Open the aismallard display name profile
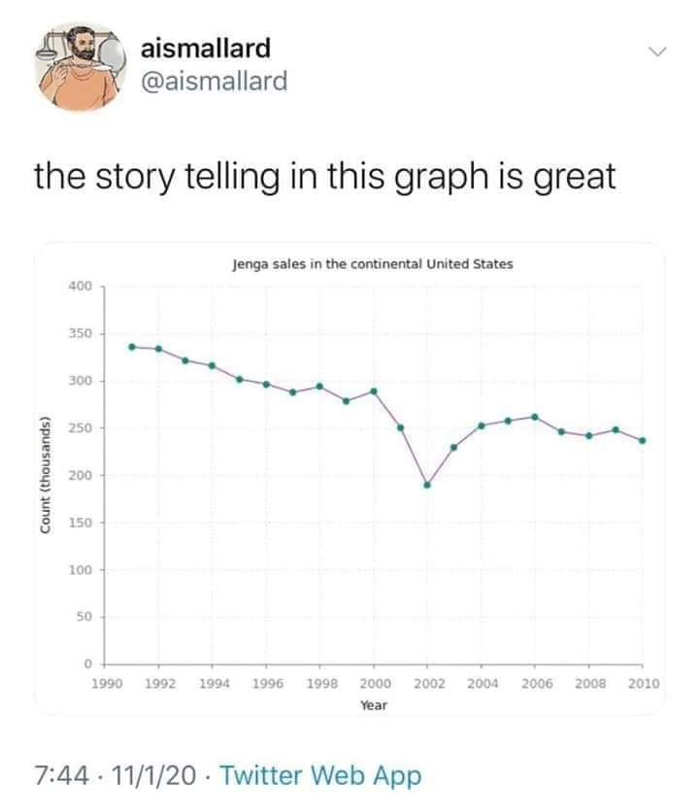 (x=206, y=46)
